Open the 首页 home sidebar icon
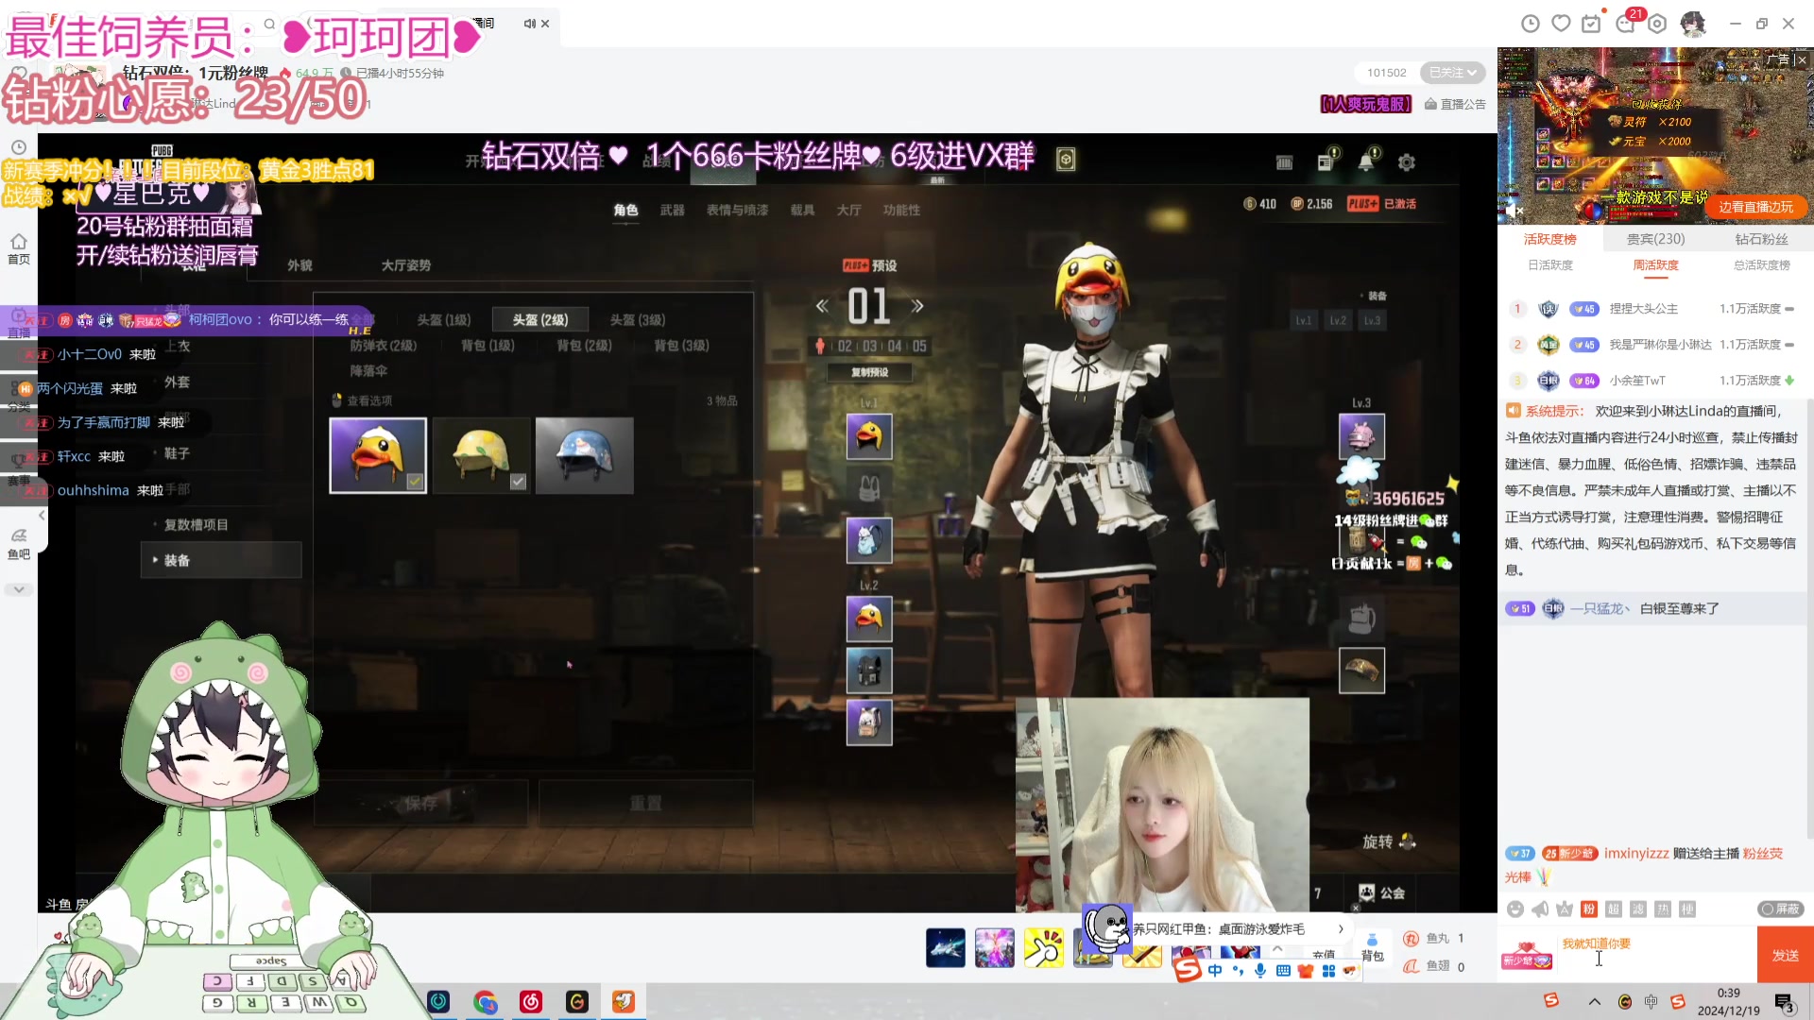The width and height of the screenshot is (1814, 1020). [19, 248]
